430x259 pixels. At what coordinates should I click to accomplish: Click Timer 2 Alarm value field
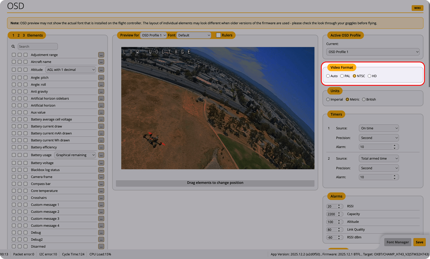pyautogui.click(x=379, y=177)
